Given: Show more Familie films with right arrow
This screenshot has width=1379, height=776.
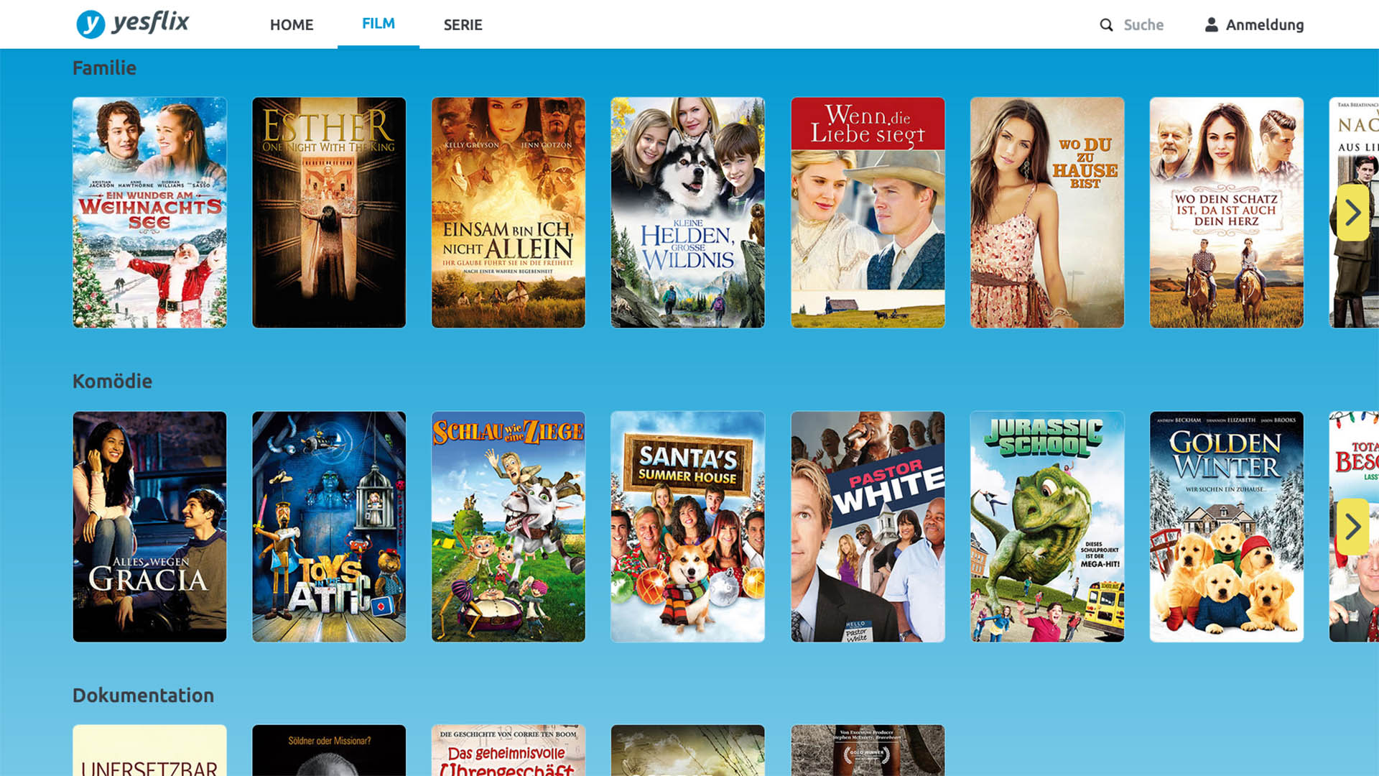Looking at the screenshot, I should point(1353,212).
